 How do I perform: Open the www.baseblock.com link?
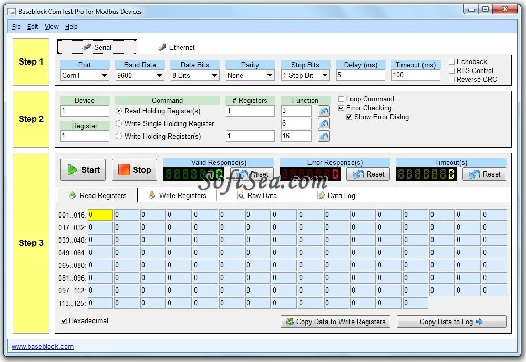[x=43, y=347]
